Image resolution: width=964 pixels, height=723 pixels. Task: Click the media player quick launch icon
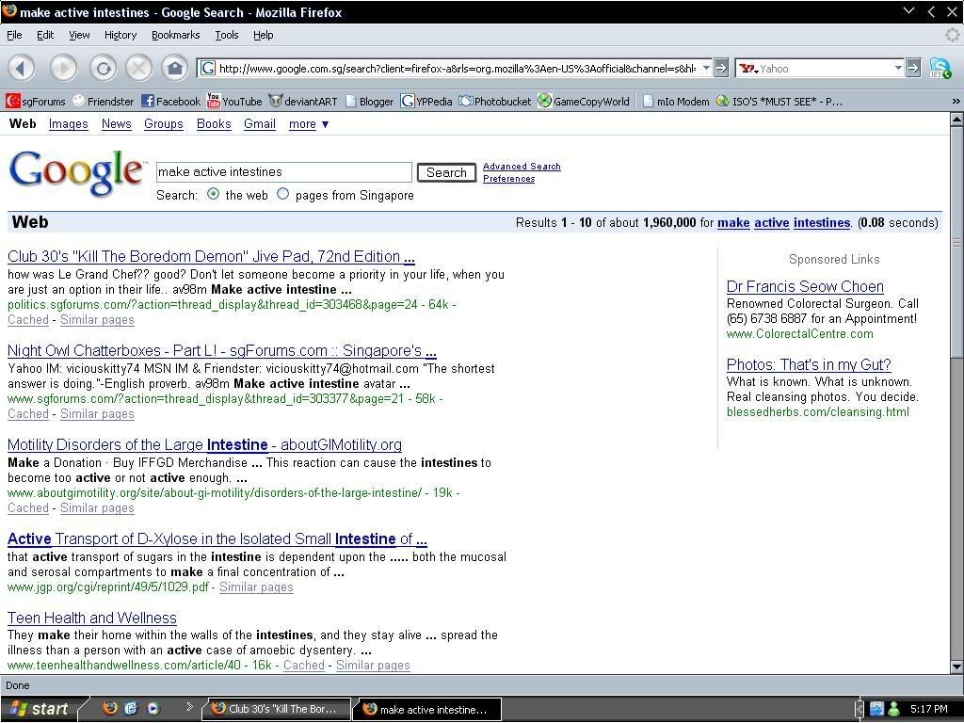click(153, 708)
